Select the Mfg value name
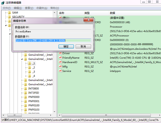Screen dimensions: 161x123 point(65,67)
